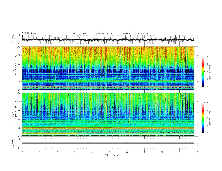The height and width of the screenshot is (171, 222).
Task: Click the "ch.1(V)" axis label
Action: pos(13,40)
